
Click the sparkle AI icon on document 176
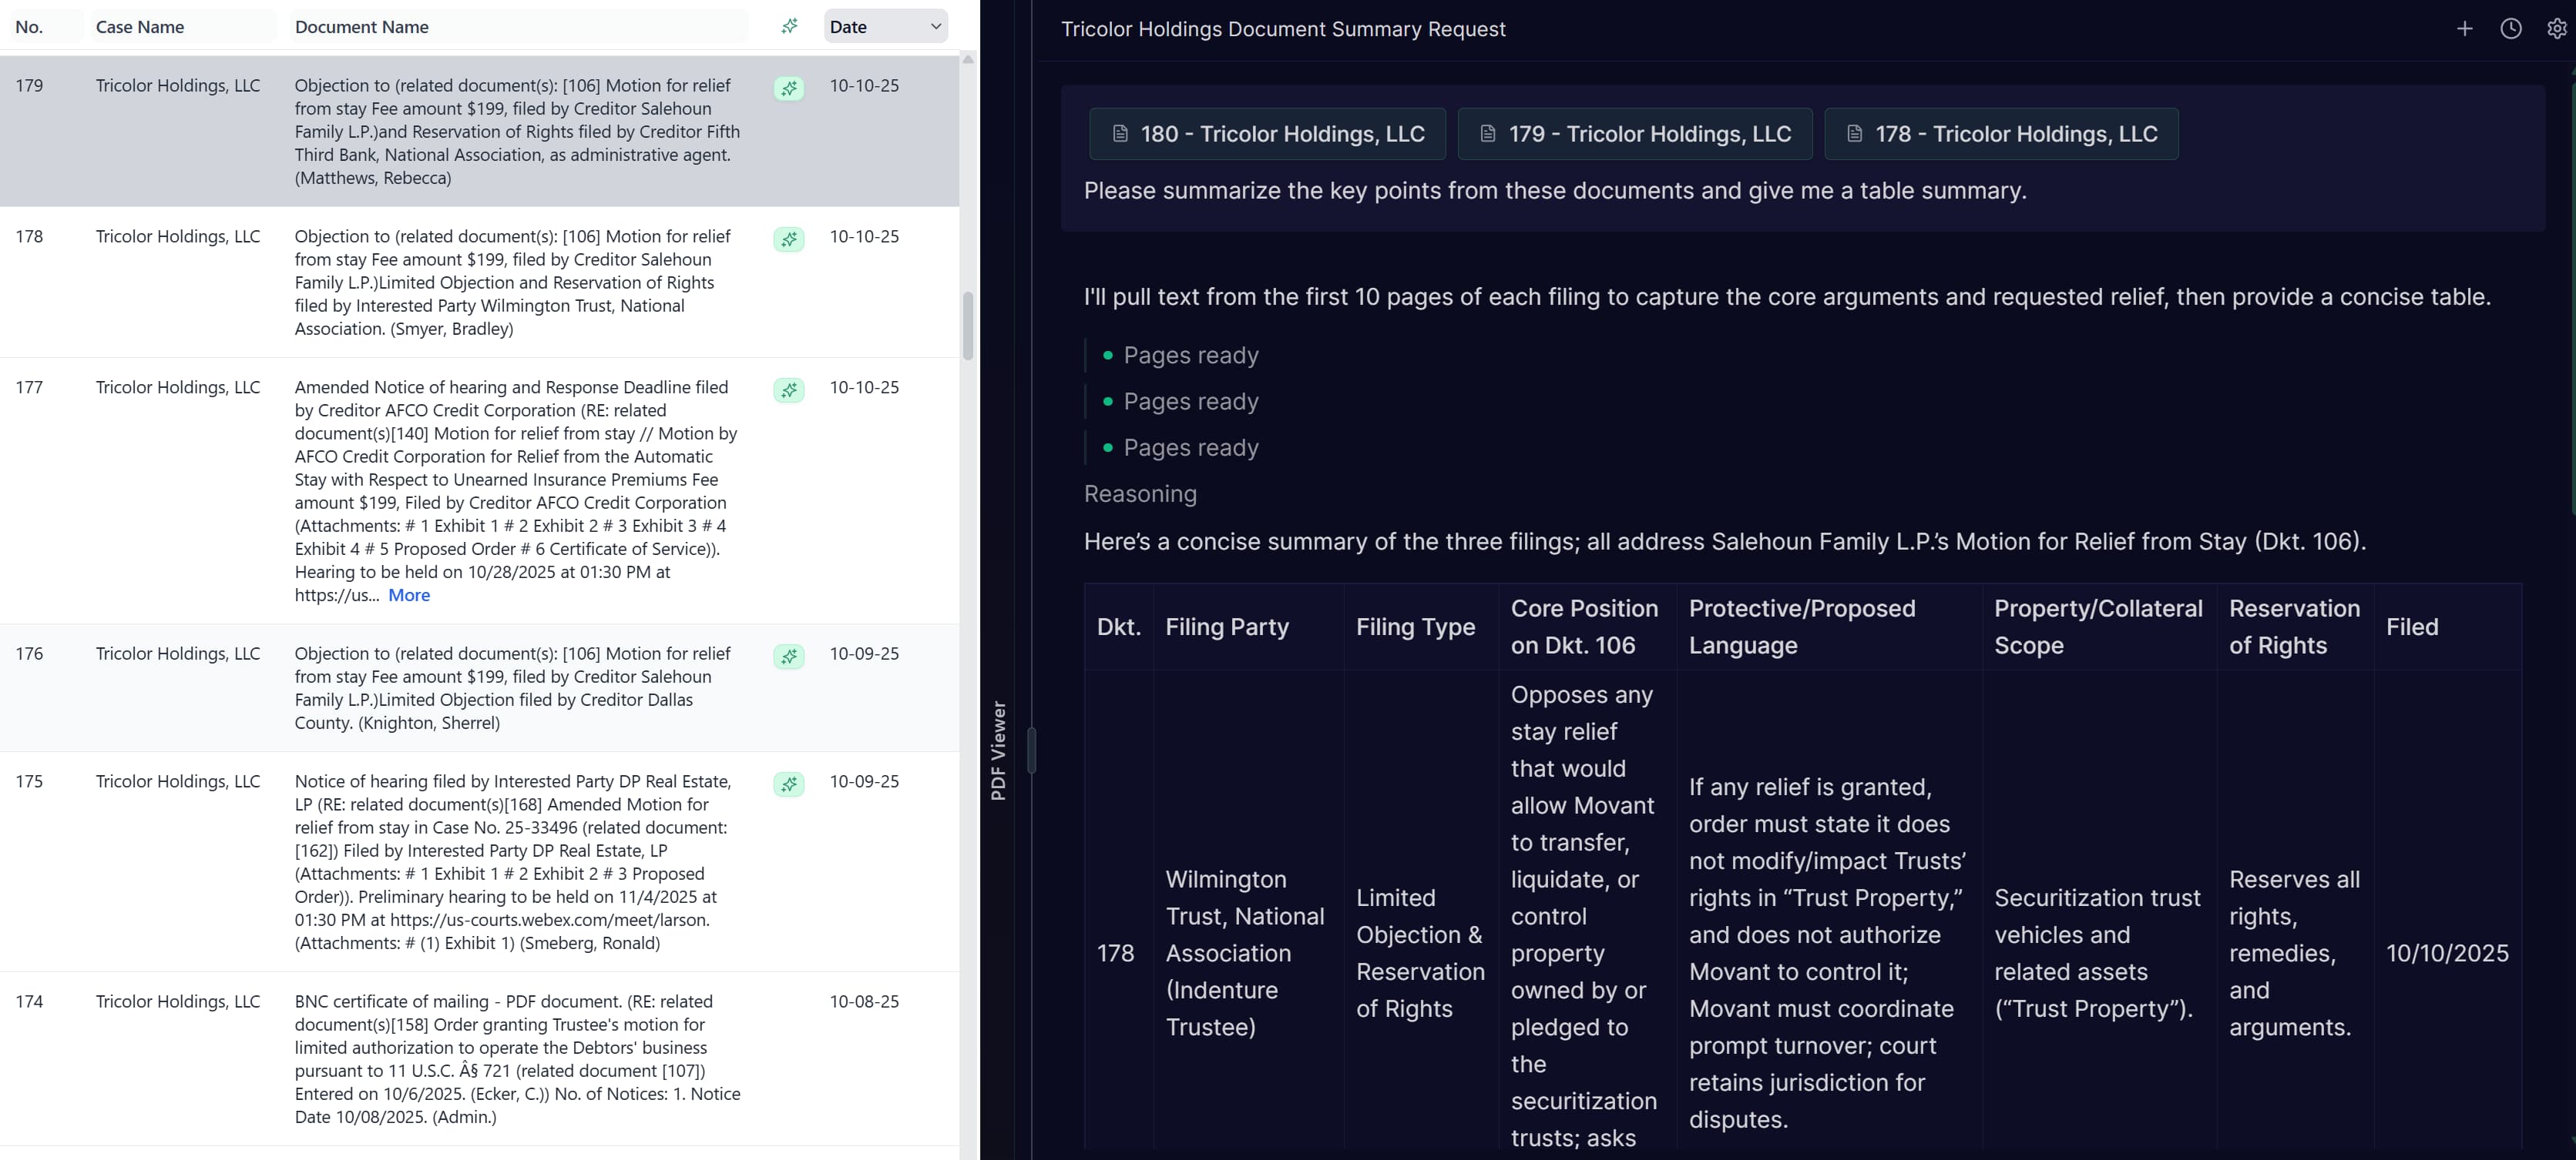tap(789, 657)
